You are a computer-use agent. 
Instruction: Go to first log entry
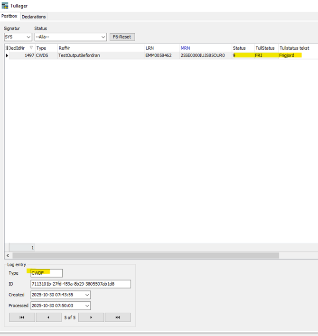pyautogui.click(x=22, y=317)
